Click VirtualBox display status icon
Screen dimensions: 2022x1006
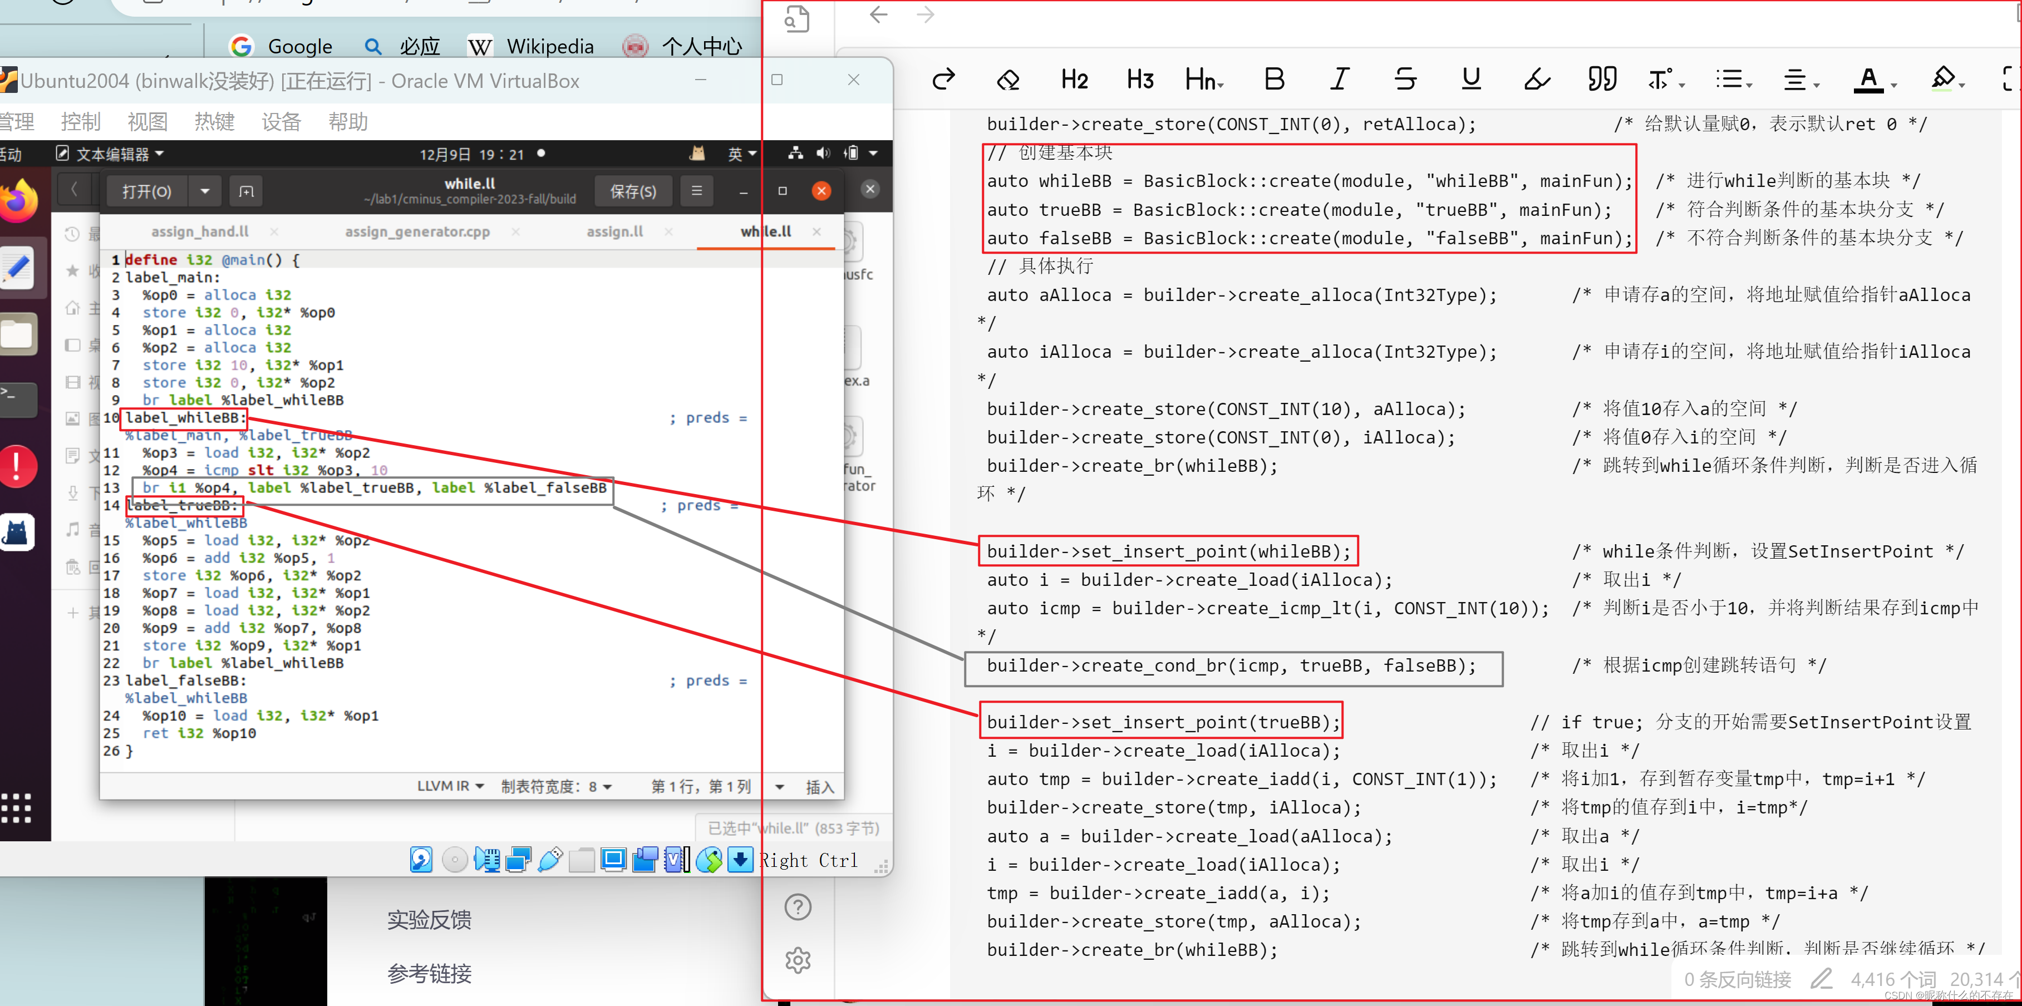point(613,860)
